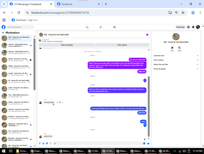Open the Toni conversation in list

[x=17, y=132]
